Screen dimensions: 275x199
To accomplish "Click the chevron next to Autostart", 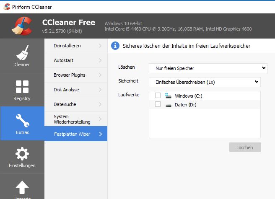I will coord(100,60).
